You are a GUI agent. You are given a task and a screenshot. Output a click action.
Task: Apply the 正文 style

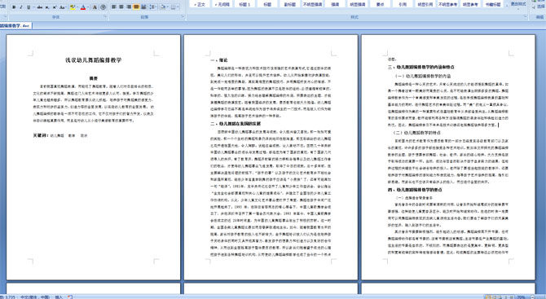[200, 4]
